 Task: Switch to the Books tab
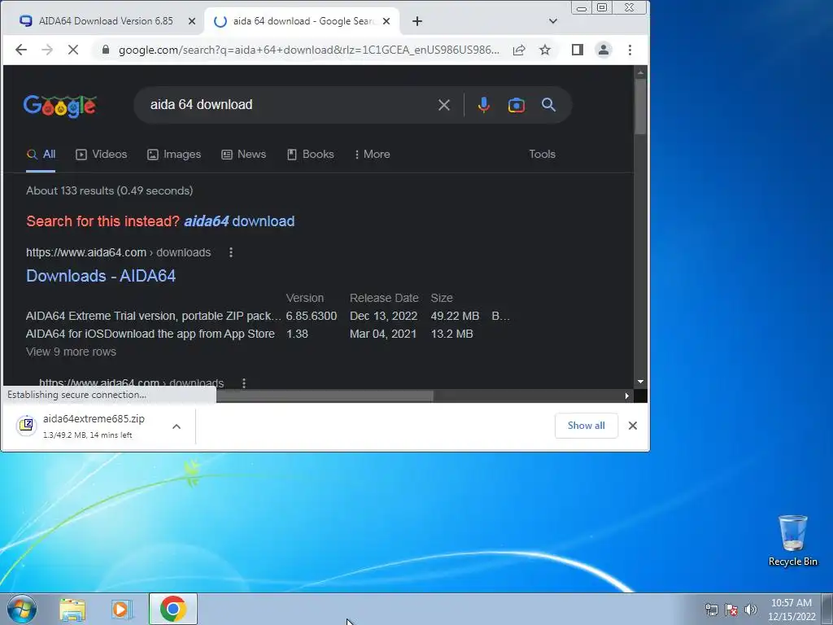(310, 154)
